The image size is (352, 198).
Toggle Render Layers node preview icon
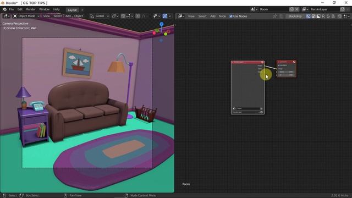(262, 62)
